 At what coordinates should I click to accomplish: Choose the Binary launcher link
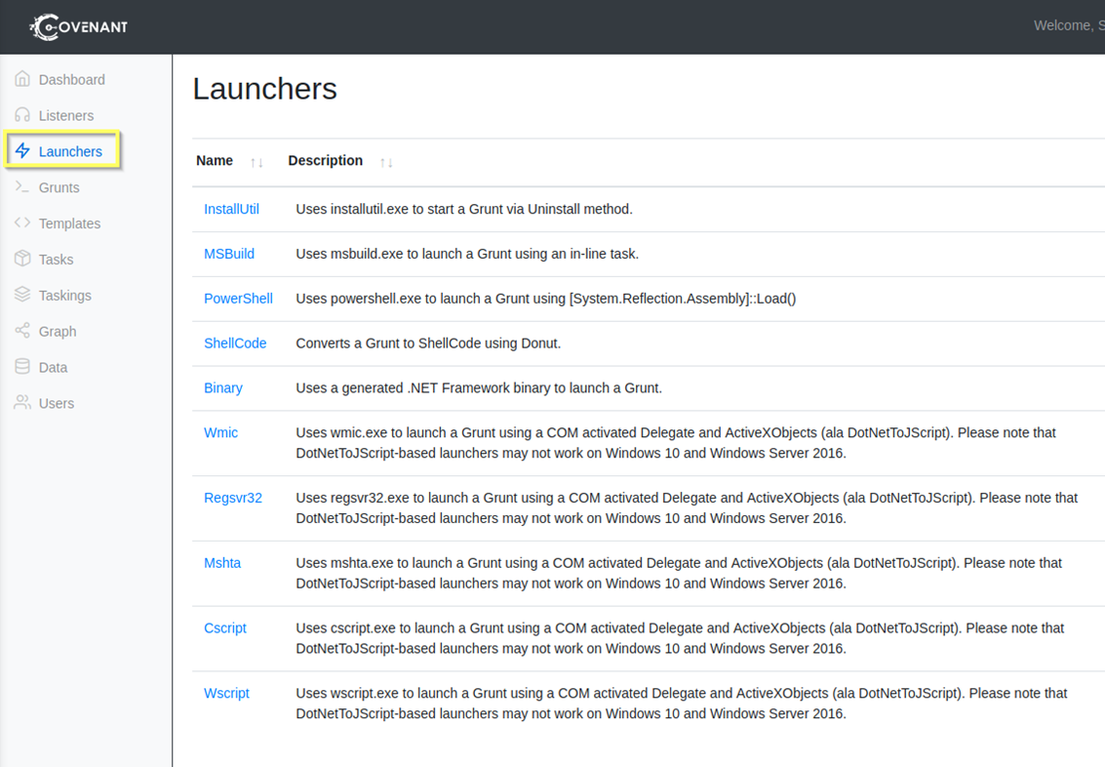[223, 388]
